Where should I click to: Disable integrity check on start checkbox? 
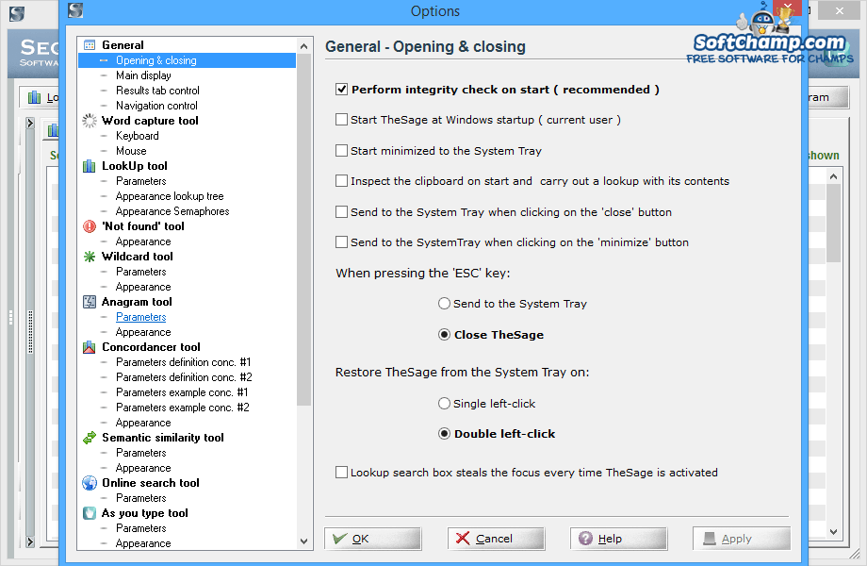[x=342, y=89]
